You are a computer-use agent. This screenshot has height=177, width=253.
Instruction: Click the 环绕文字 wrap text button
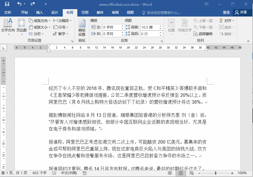(185, 27)
